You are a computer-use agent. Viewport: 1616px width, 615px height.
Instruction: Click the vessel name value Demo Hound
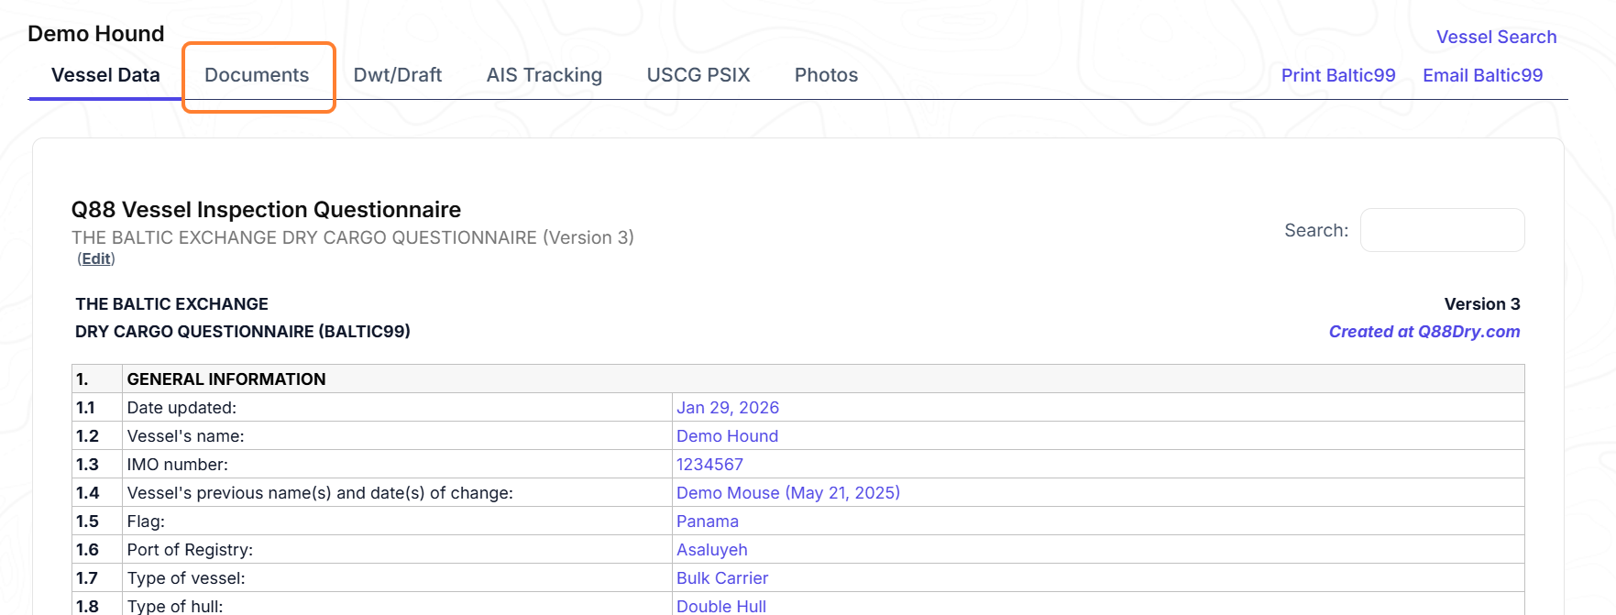pyautogui.click(x=727, y=436)
